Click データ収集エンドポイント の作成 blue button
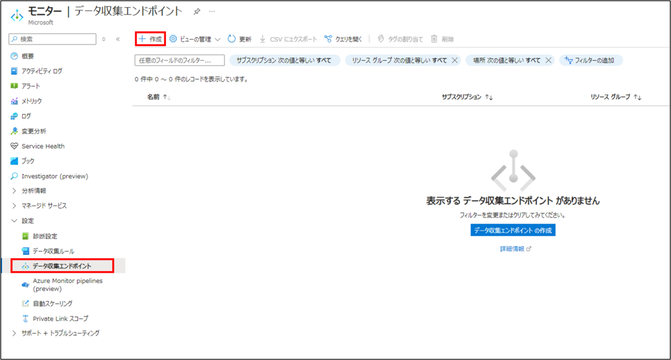The width and height of the screenshot is (671, 360). (x=513, y=230)
